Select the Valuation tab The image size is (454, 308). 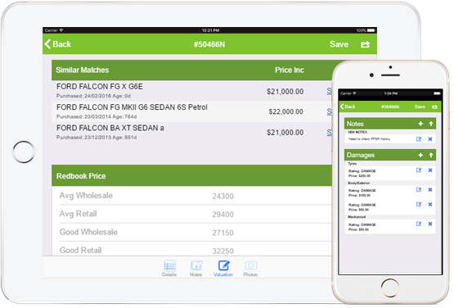tap(223, 269)
